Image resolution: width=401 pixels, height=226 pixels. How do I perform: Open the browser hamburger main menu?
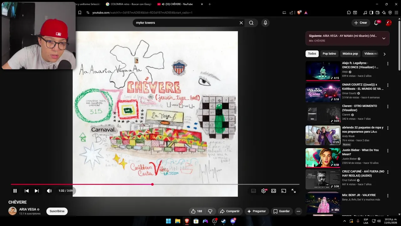tap(396, 13)
